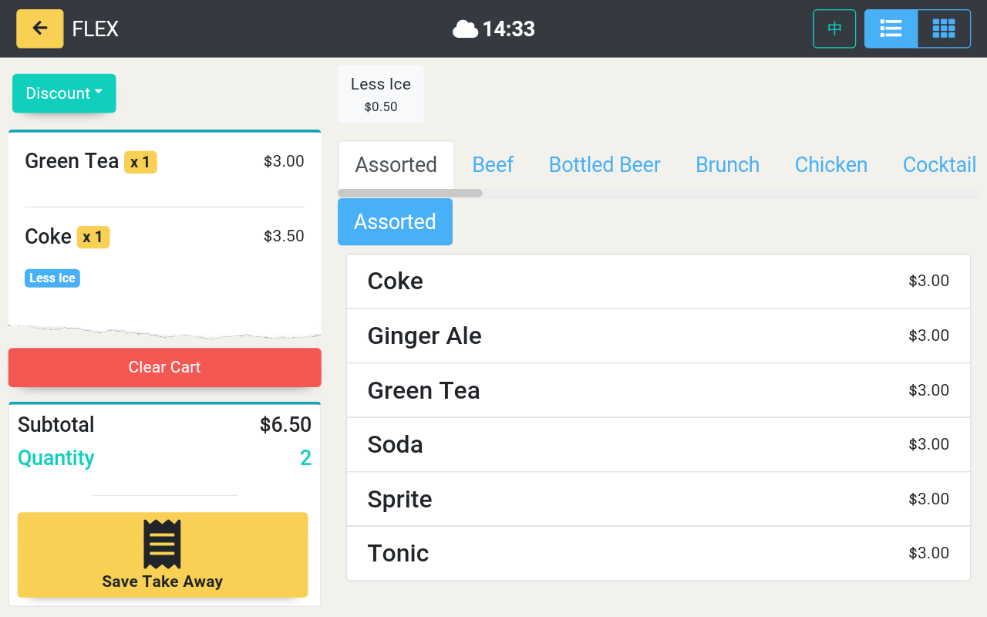The height and width of the screenshot is (617, 987).
Task: Switch to list view layout
Action: 891,29
